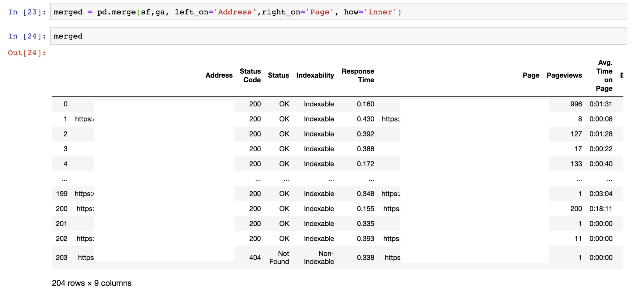This screenshot has height=291, width=632.
Task: Select the 404 status code cell
Action: [255, 257]
